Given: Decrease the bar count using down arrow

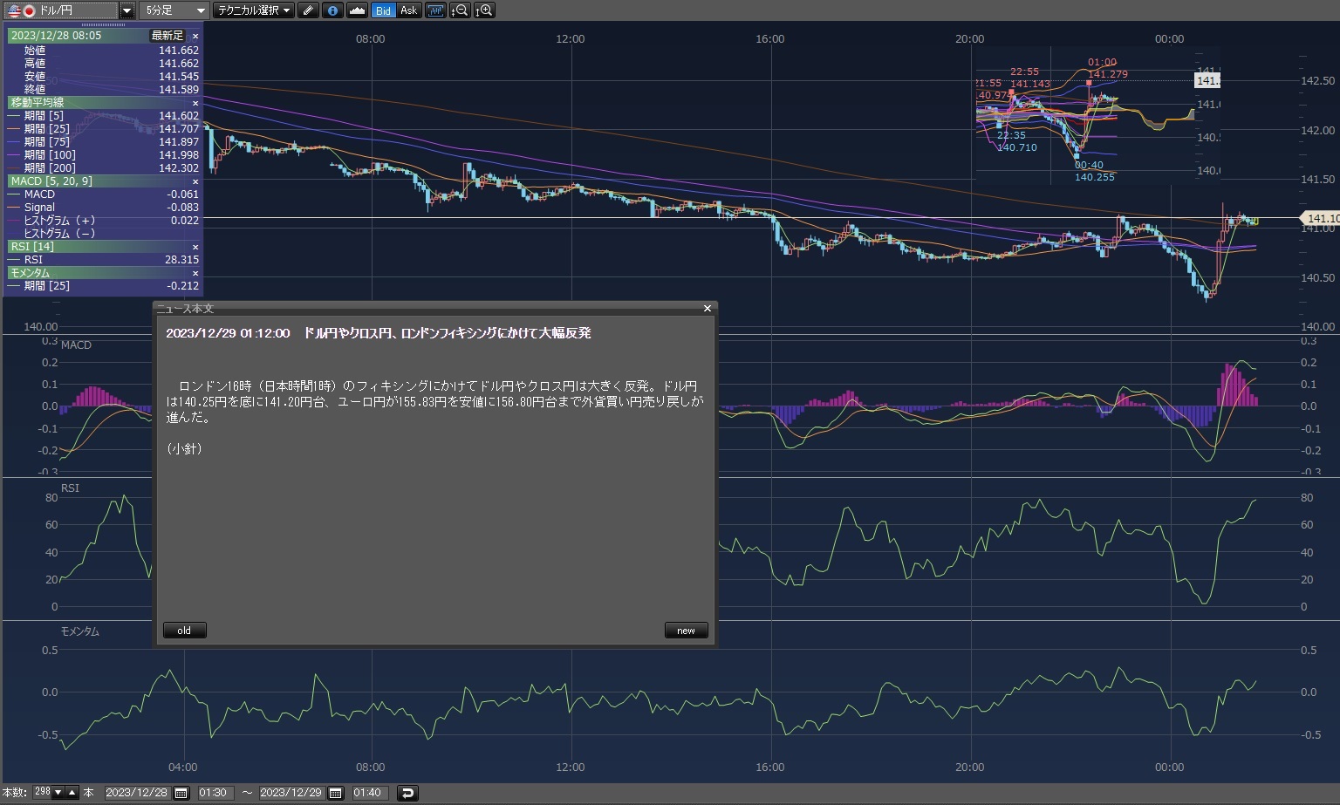Looking at the screenshot, I should (x=58, y=793).
